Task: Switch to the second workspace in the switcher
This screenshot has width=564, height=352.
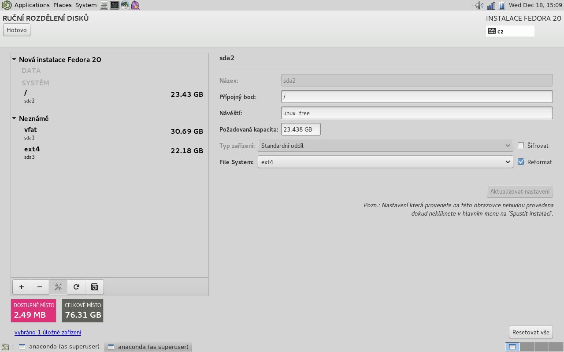Action: [527, 347]
